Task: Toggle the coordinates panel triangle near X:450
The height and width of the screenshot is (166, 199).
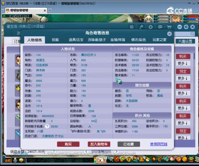Action: [x=4, y=16]
